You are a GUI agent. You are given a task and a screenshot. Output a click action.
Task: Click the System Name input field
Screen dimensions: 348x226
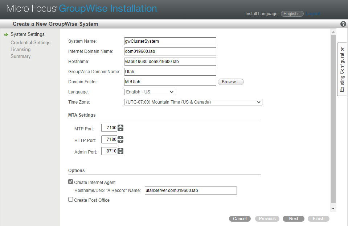coord(170,41)
